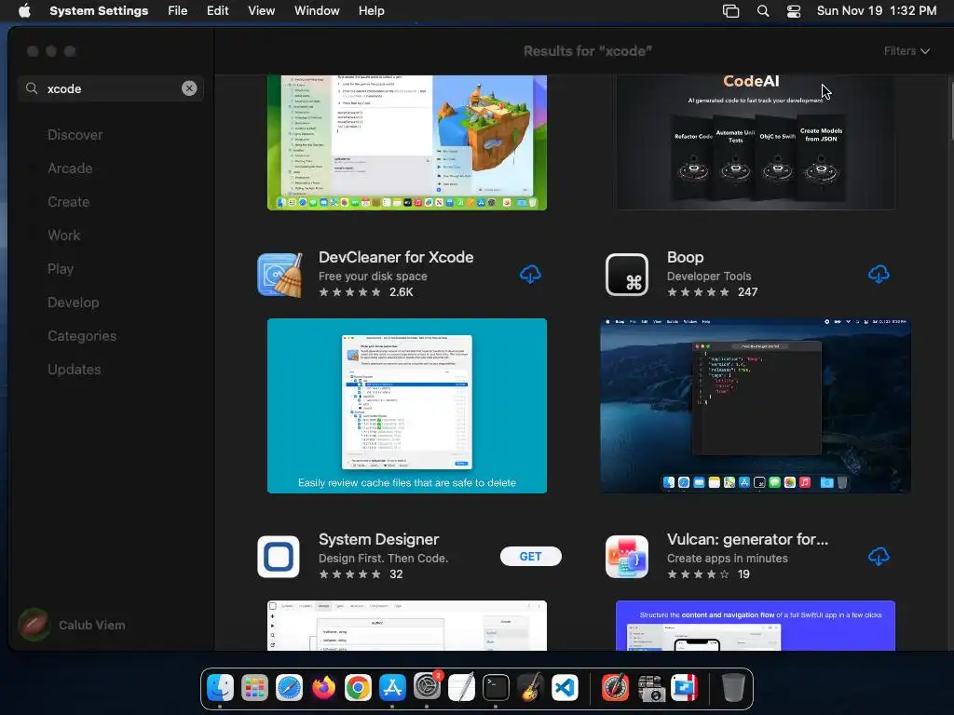
Task: Open TextEdit from the dock
Action: (x=461, y=688)
